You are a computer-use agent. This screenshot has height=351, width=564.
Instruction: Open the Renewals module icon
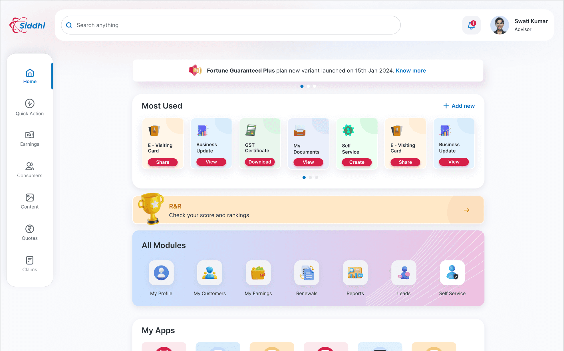coord(307,273)
